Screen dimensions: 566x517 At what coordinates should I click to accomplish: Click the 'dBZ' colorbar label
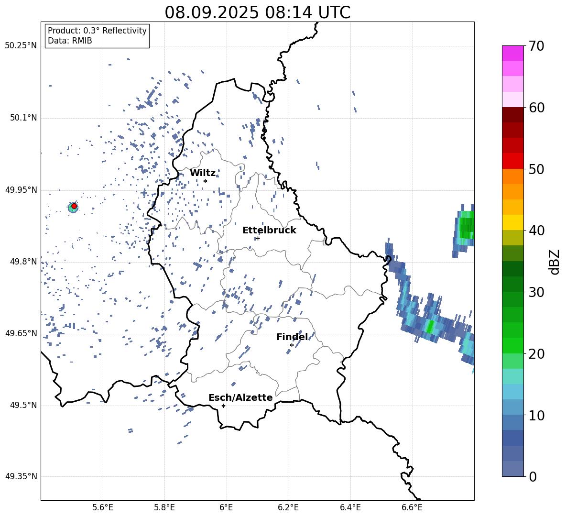555,262
